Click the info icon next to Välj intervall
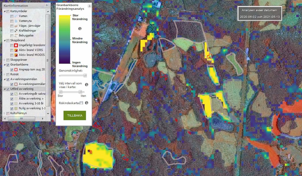 coord(87,84)
